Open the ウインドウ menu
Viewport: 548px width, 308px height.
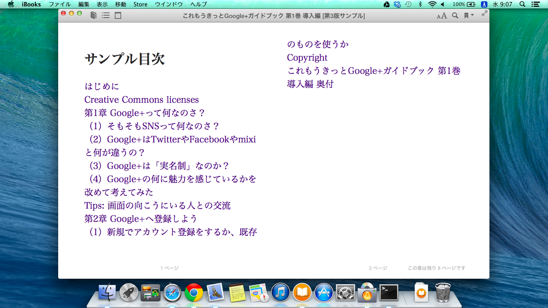click(169, 4)
